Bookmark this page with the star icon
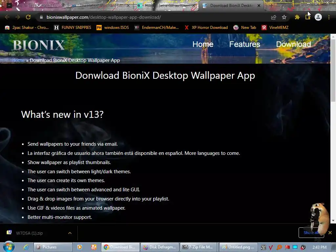The image size is (336, 252). point(284,17)
